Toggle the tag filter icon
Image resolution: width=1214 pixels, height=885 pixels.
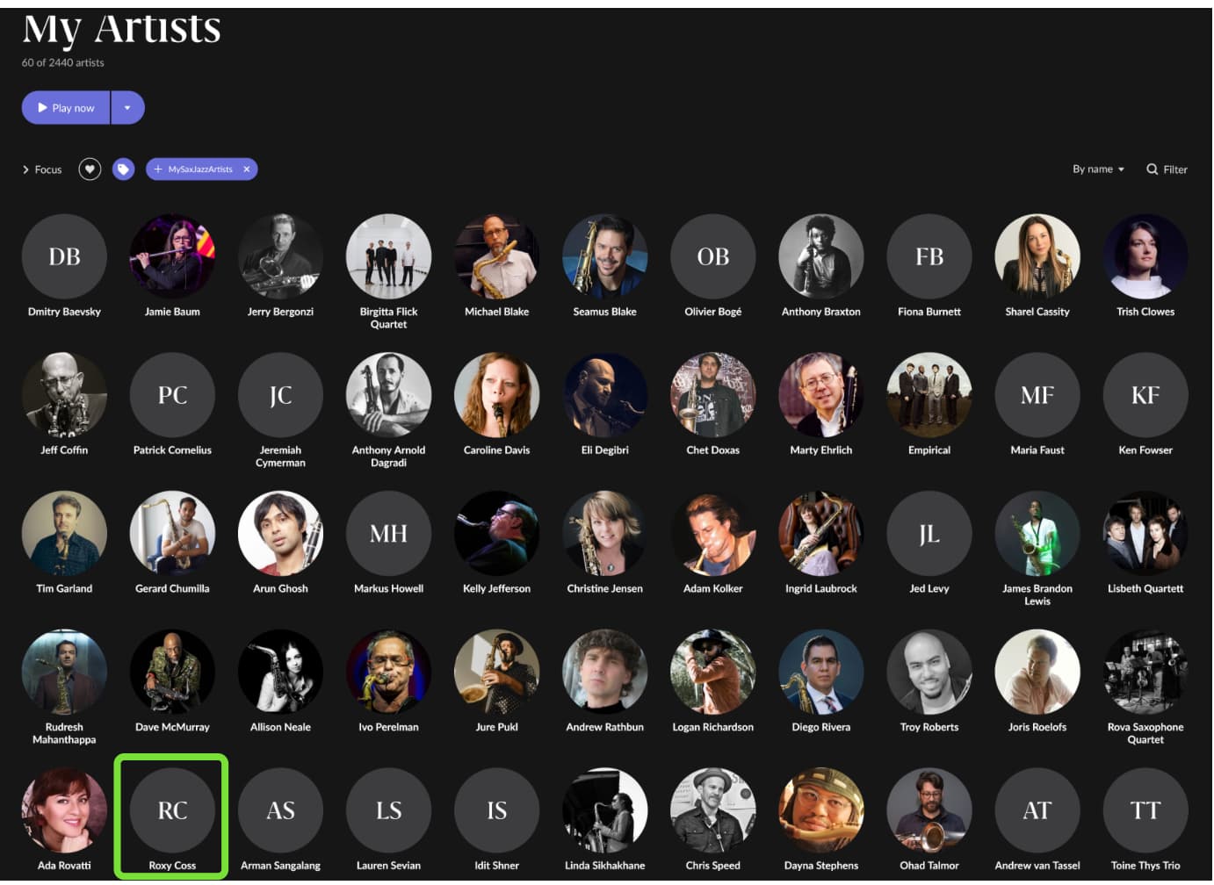pyautogui.click(x=123, y=169)
